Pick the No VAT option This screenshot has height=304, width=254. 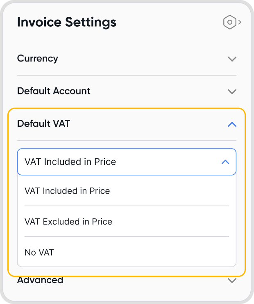pos(39,252)
